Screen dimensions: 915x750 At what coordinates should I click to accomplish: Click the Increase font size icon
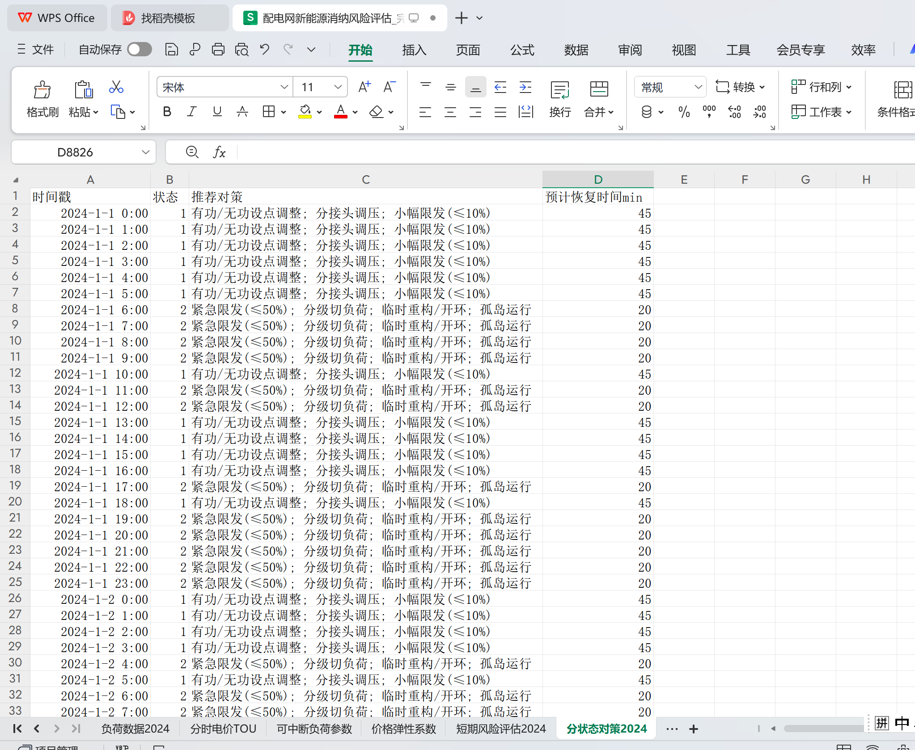[x=364, y=87]
